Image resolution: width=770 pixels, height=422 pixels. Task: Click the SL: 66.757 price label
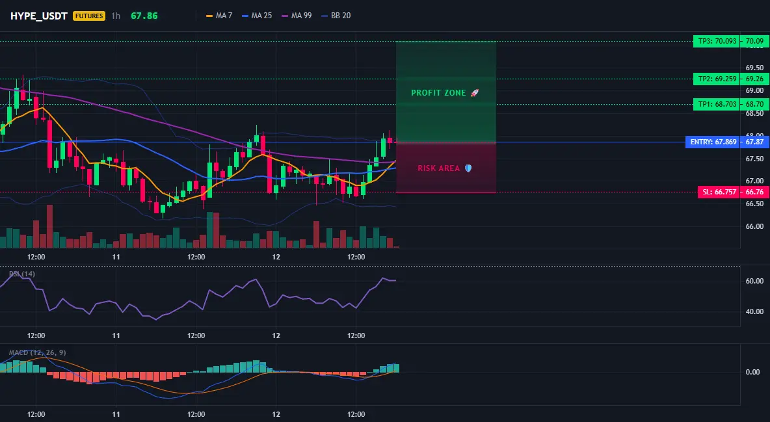(x=719, y=192)
